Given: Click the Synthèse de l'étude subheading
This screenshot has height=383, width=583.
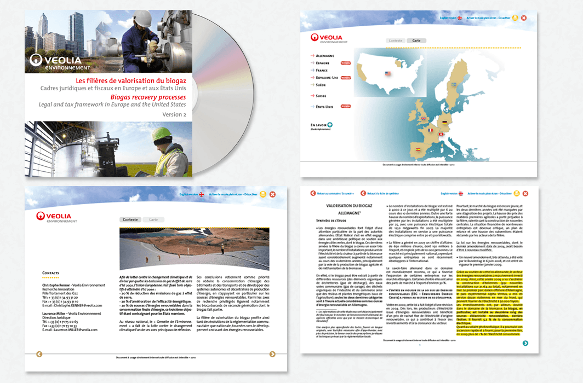Looking at the screenshot, I should click(x=331, y=221).
